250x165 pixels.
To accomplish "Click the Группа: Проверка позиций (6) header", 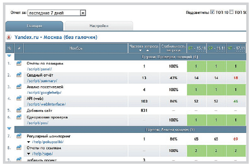I will coord(170,57).
